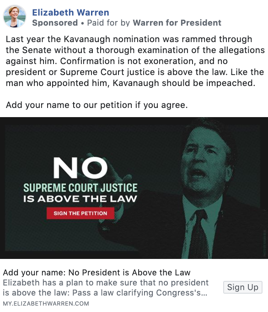Screen dimensions: 268x312
Task: Click the Sign Up button
Action: (x=243, y=287)
